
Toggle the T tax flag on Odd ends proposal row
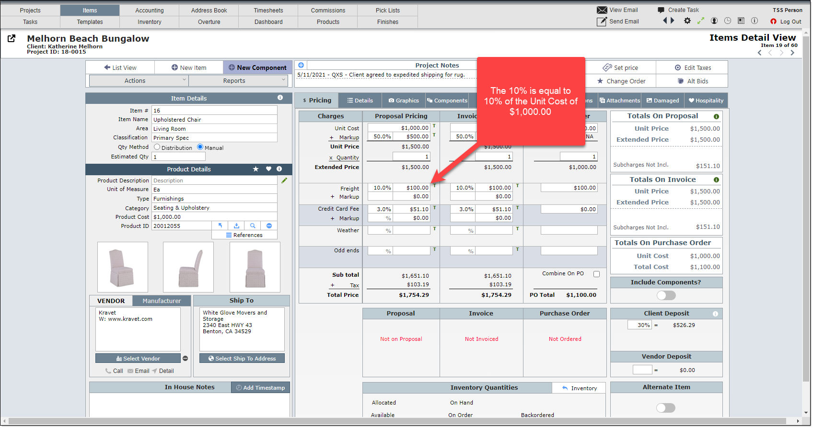coord(434,249)
